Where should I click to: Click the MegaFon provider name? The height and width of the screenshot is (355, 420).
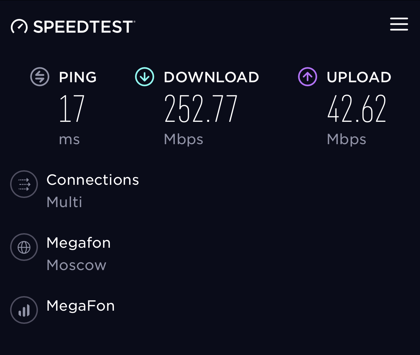[80, 306]
